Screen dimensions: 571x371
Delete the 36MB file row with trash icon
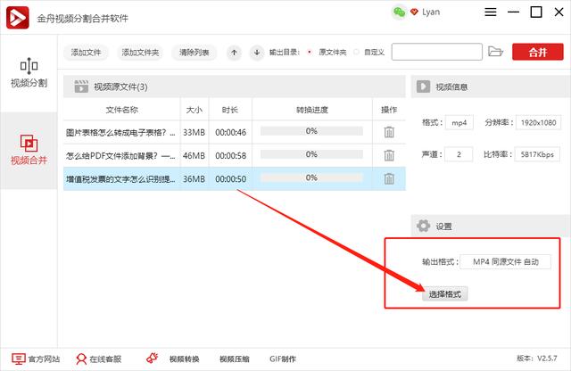389,178
